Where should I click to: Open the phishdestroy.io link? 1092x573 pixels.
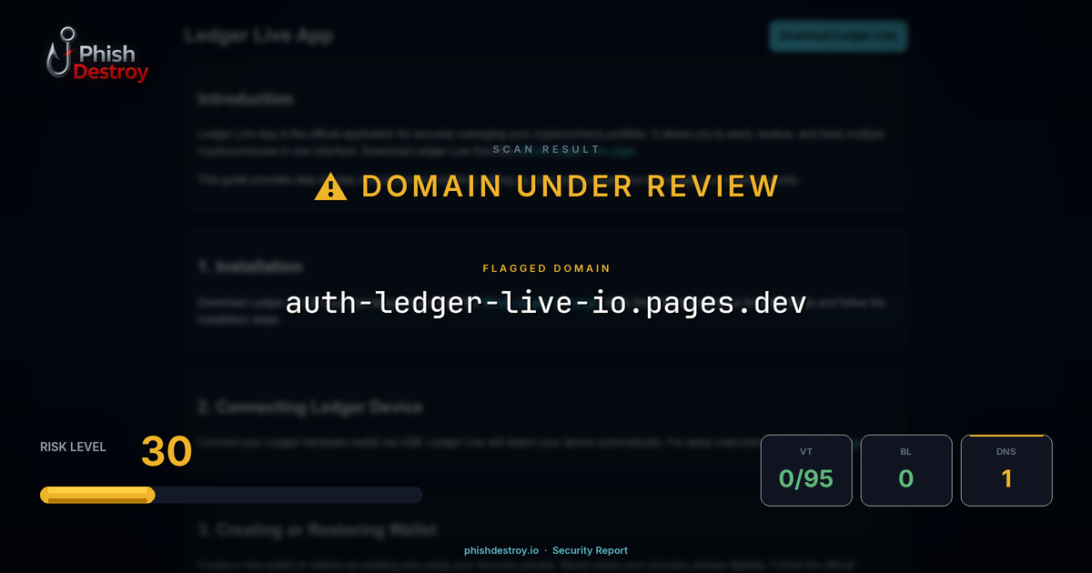tap(500, 550)
